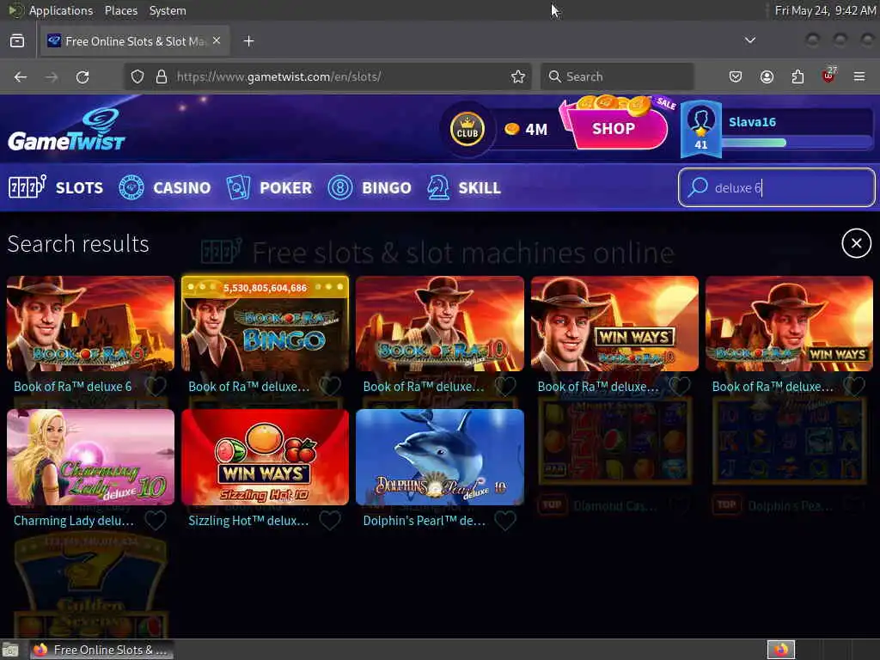Launch Dolphin's Pearl deluxe 10 thumbnail

point(440,457)
